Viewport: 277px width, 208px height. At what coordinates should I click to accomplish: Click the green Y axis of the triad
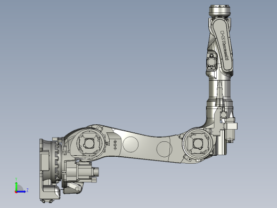[x=16, y=186]
